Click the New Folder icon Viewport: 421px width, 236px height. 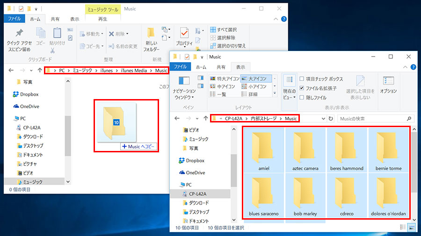[x=151, y=33]
